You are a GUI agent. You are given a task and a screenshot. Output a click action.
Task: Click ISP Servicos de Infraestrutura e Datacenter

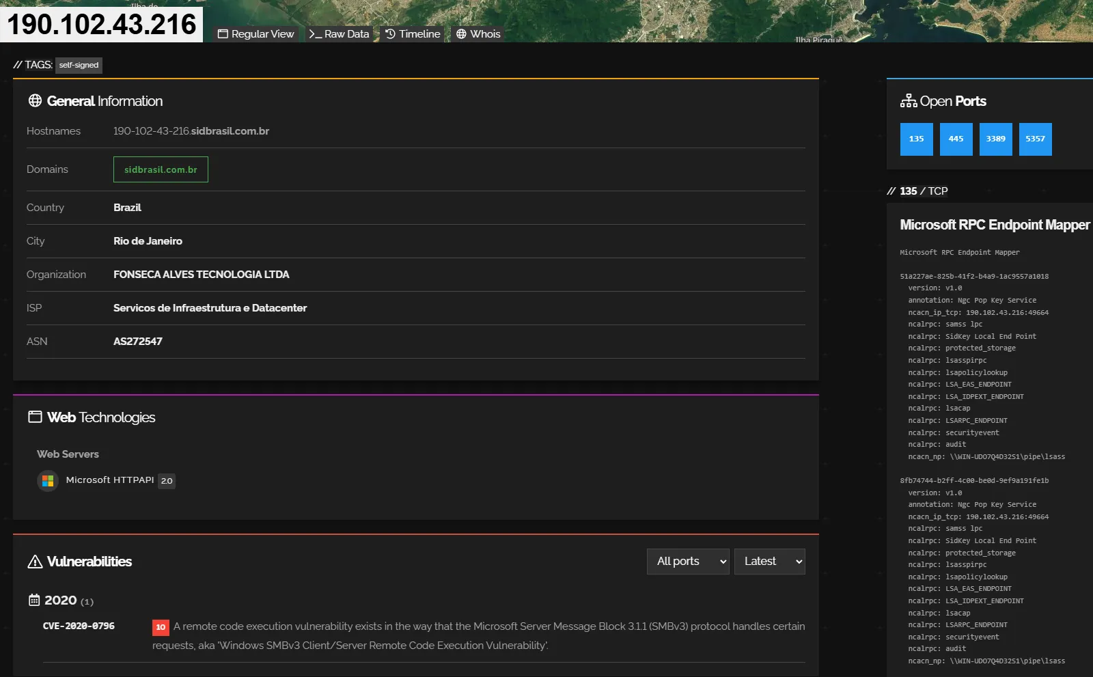point(210,308)
